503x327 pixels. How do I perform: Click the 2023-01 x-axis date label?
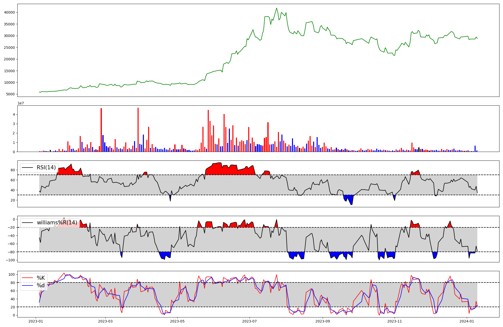36,321
